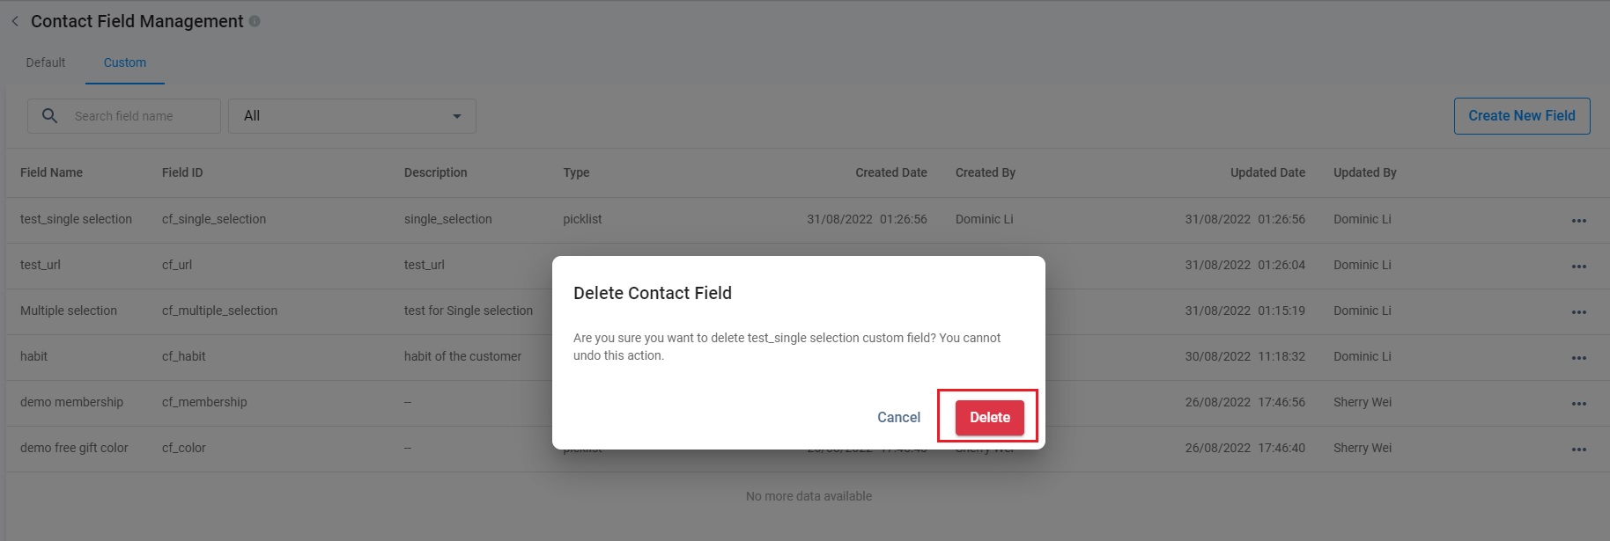Click the info icon next to page title
Viewport: 1610px width, 541px height.
pos(255,21)
